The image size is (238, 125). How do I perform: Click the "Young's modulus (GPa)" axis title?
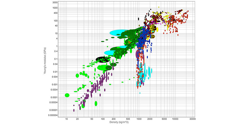point(45,61)
